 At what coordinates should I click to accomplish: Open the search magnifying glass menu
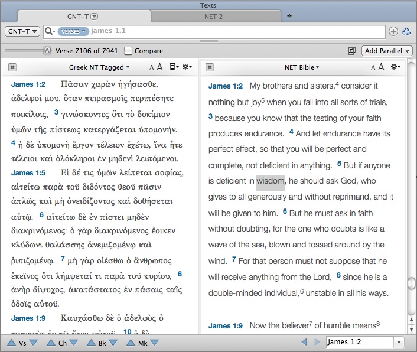pyautogui.click(x=50, y=31)
